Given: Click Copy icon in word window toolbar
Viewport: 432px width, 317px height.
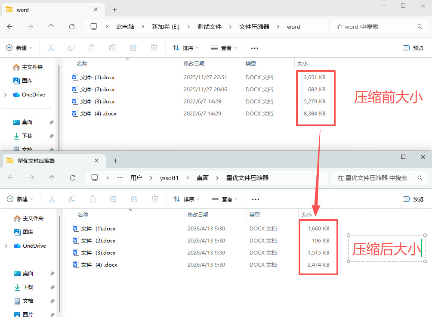Looking at the screenshot, I should pyautogui.click(x=71, y=48).
